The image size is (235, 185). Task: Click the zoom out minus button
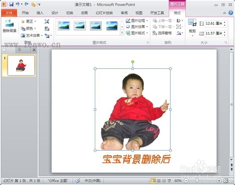click(x=186, y=181)
